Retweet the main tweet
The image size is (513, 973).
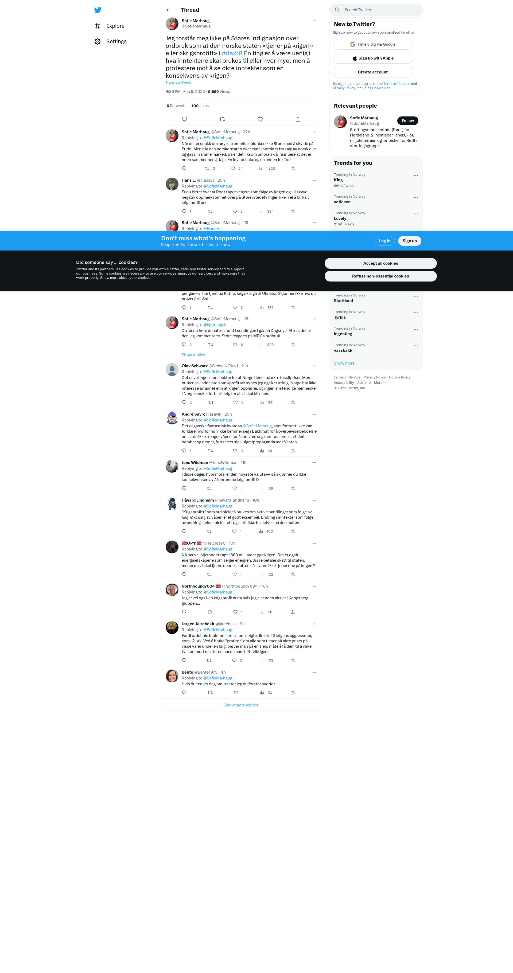point(222,119)
